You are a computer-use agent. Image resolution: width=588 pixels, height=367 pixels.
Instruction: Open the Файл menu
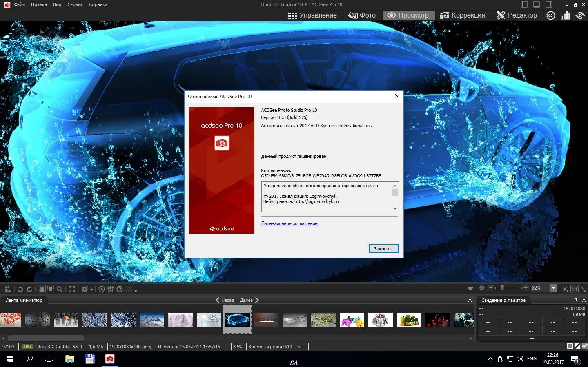tap(19, 4)
